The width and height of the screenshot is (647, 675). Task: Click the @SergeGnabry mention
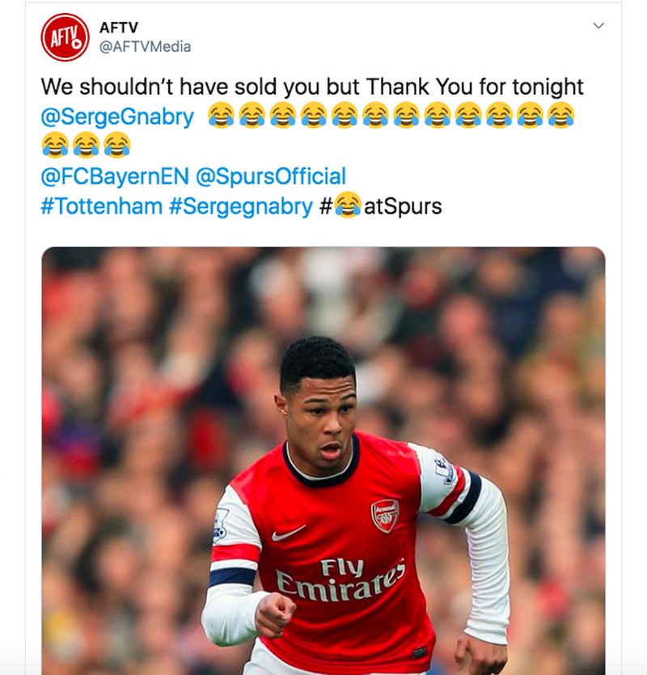117,117
